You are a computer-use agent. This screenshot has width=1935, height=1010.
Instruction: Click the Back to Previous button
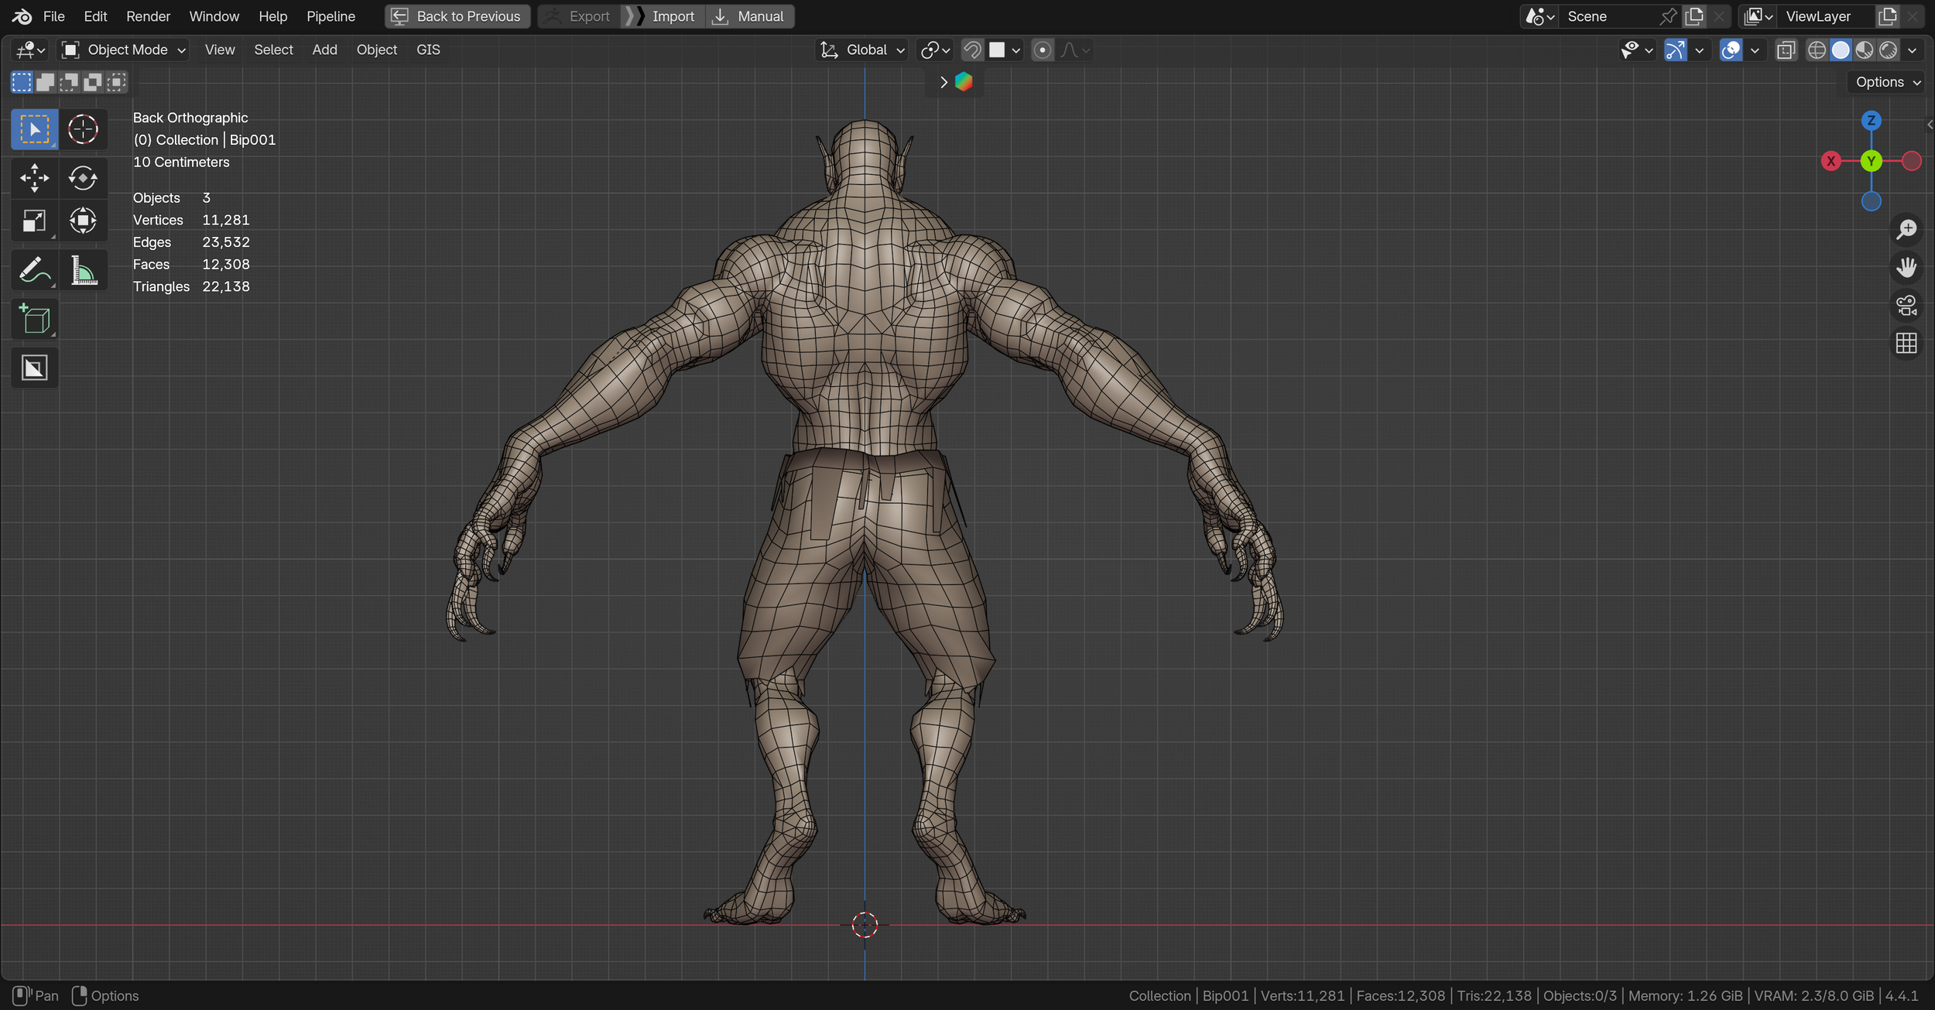click(457, 16)
